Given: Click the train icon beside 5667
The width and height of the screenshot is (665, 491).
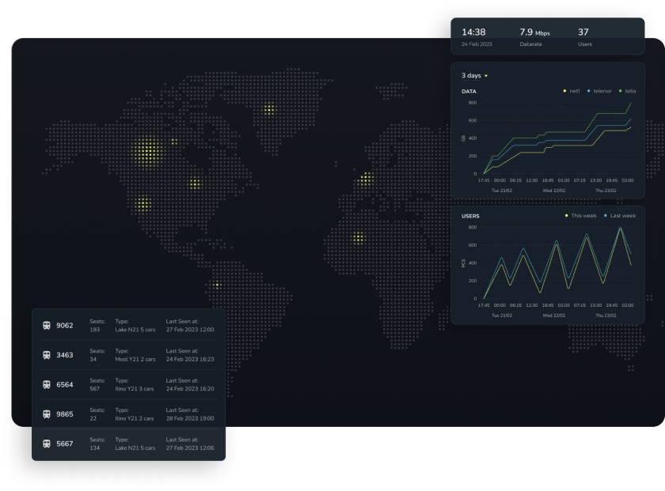Looking at the screenshot, I should click(x=47, y=444).
